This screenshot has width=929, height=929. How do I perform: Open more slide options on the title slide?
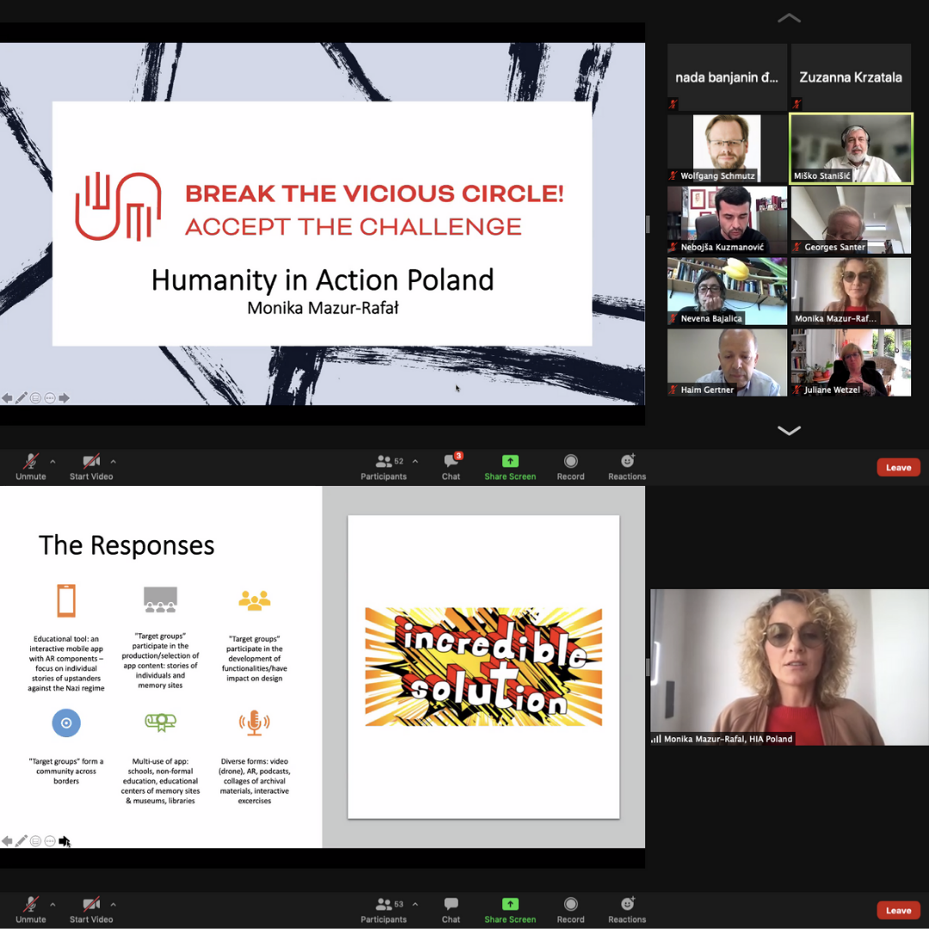[50, 398]
